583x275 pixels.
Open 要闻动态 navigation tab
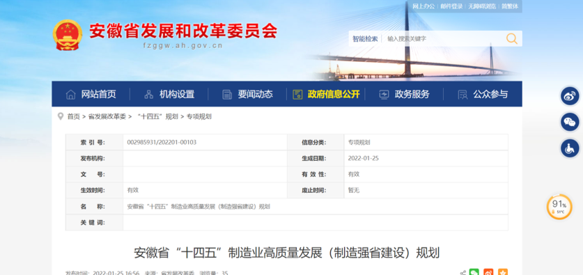256,95
